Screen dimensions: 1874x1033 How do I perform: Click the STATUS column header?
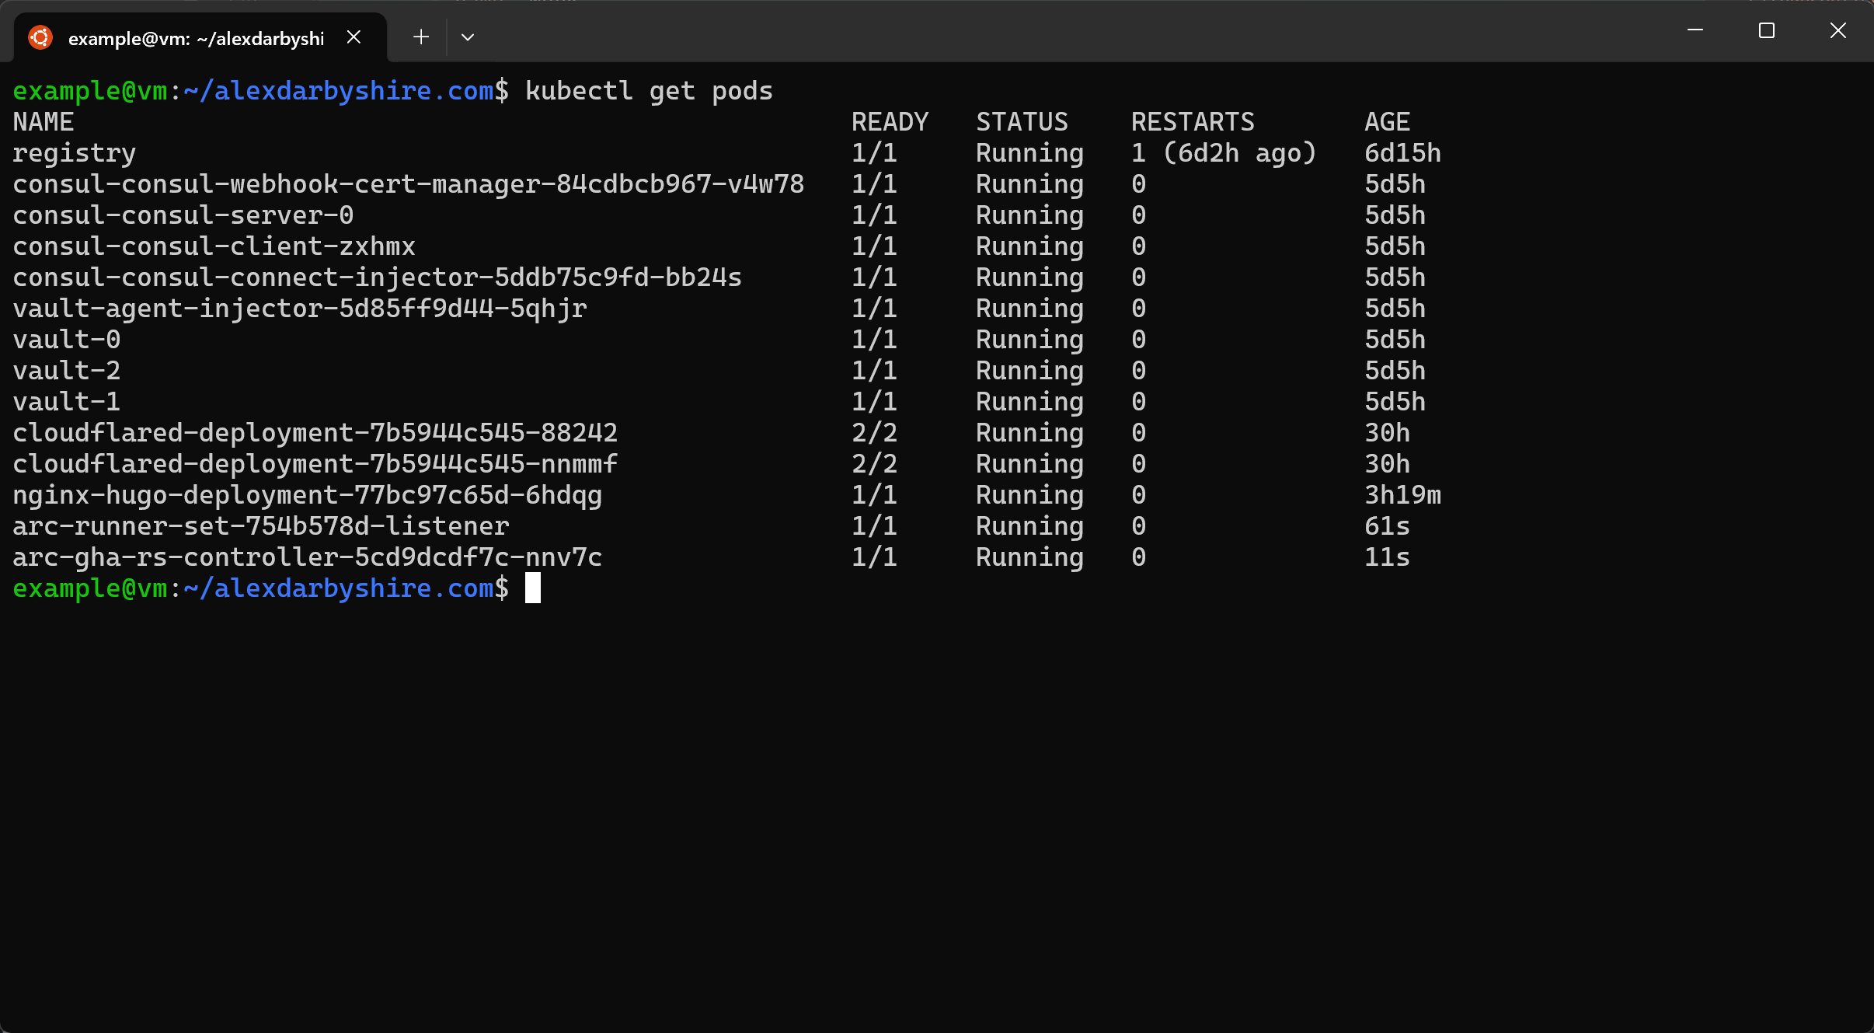coord(1022,122)
